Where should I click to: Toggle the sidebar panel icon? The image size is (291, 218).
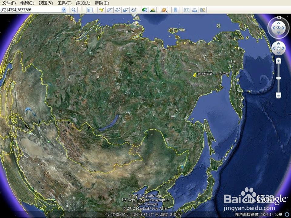pyautogui.click(x=90, y=10)
